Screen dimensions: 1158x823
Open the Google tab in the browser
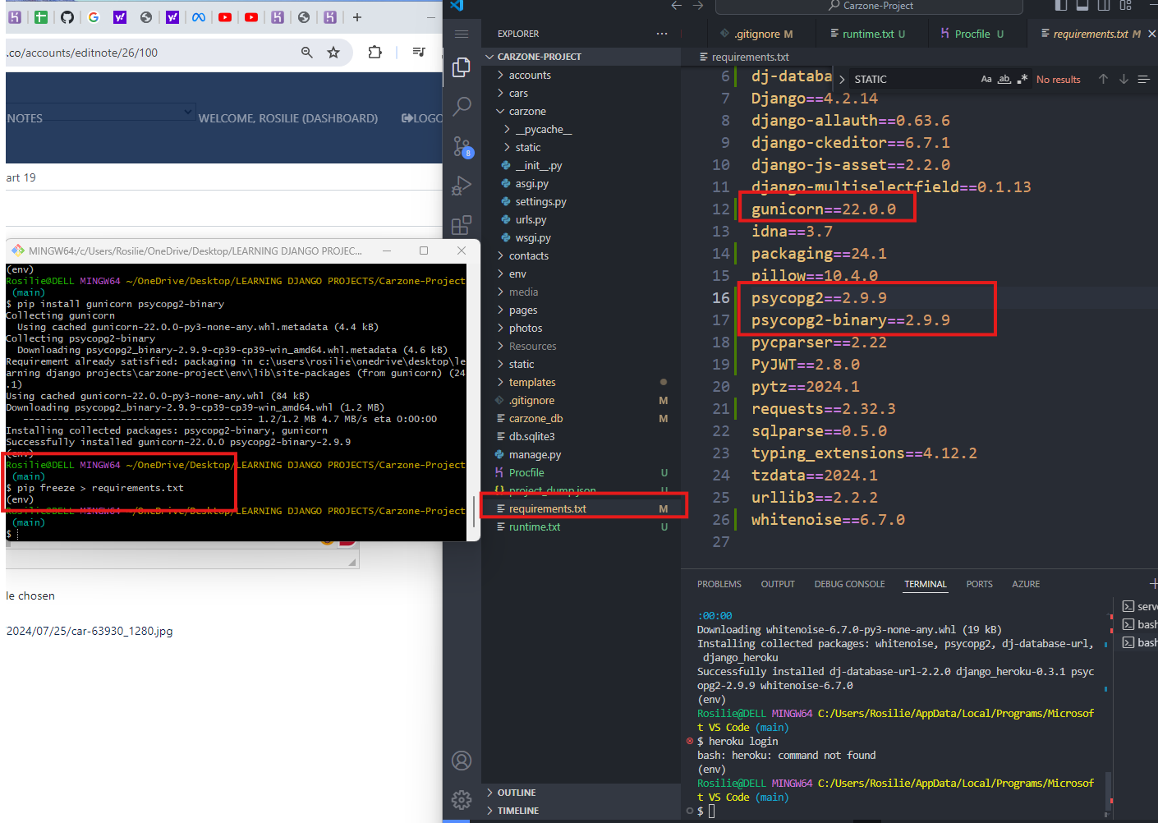click(94, 16)
